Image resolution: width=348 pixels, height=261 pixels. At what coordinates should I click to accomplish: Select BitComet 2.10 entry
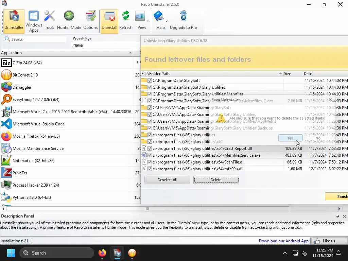67,75
